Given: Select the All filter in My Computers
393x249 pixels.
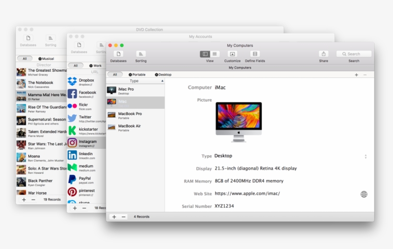Looking at the screenshot, I should coord(115,75).
